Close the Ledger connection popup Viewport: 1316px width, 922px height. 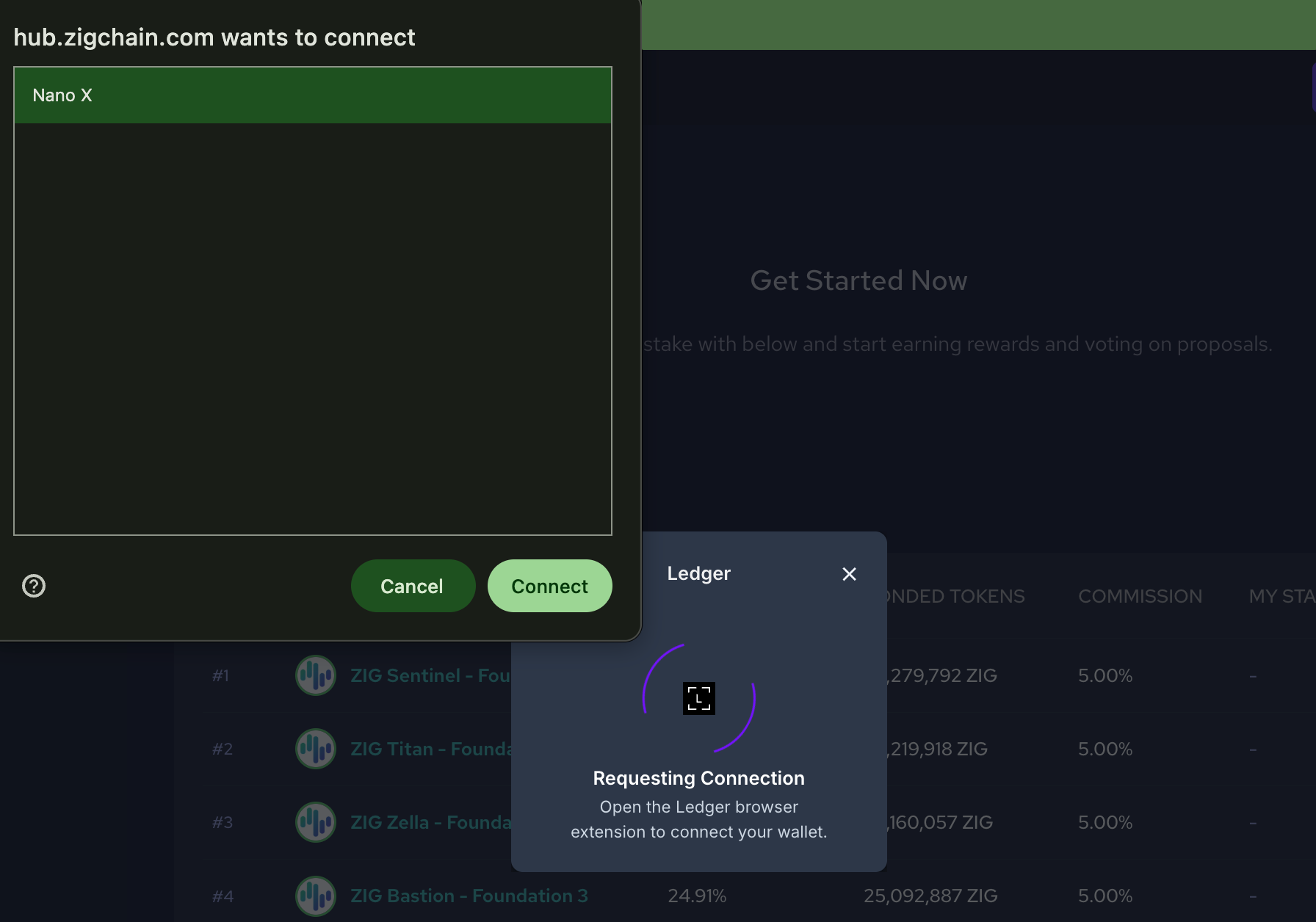[849, 574]
